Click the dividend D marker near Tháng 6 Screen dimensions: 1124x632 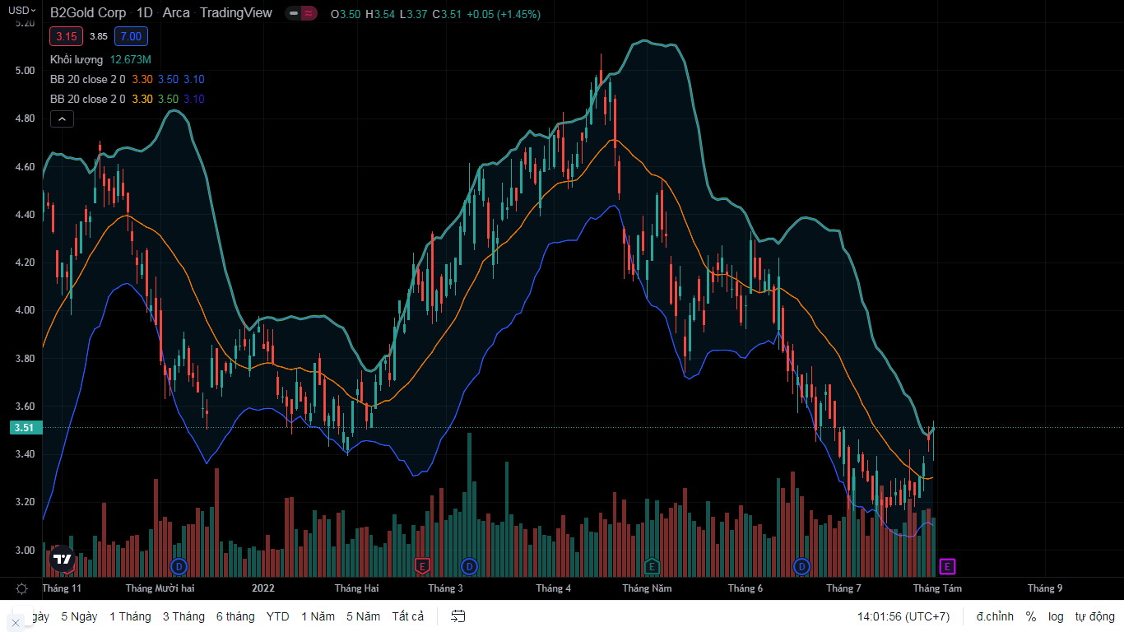point(801,566)
